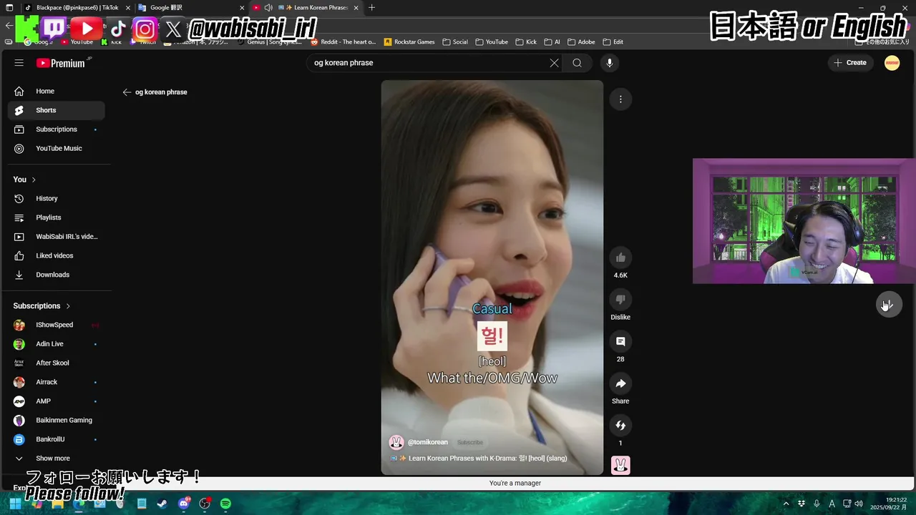Viewport: 916px width, 515px height.
Task: Open a new browser tab
Action: (x=371, y=8)
